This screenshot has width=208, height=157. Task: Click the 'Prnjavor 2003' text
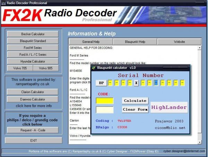point(169,121)
